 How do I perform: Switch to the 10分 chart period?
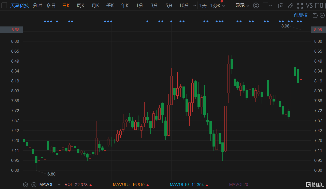pyautogui.click(x=184, y=5)
